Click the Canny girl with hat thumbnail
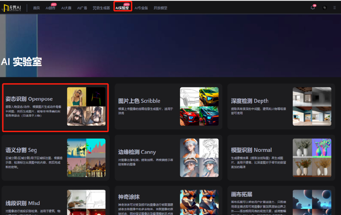This screenshot has width=341, height=215. 199,158
